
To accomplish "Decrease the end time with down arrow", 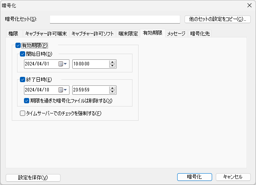I will coord(113,92).
